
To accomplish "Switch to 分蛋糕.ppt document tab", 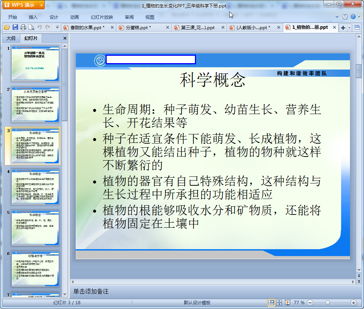I will [139, 28].
